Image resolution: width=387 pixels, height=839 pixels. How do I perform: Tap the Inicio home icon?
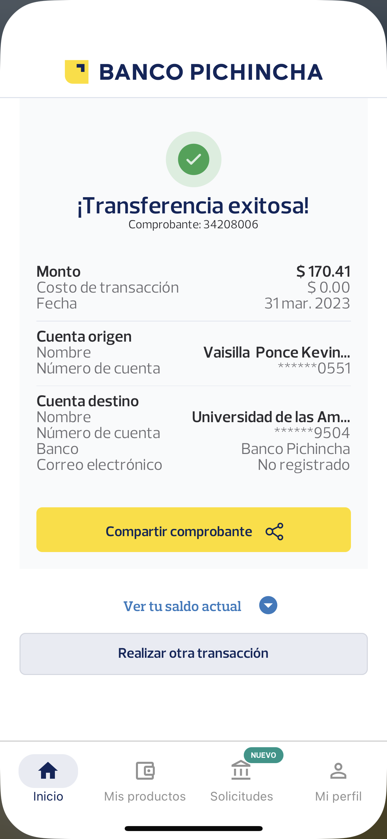[48, 770]
